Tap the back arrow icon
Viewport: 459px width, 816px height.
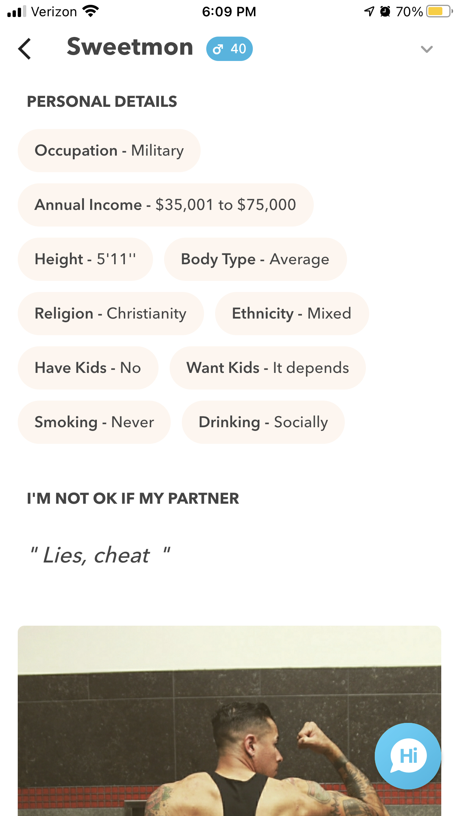[25, 49]
